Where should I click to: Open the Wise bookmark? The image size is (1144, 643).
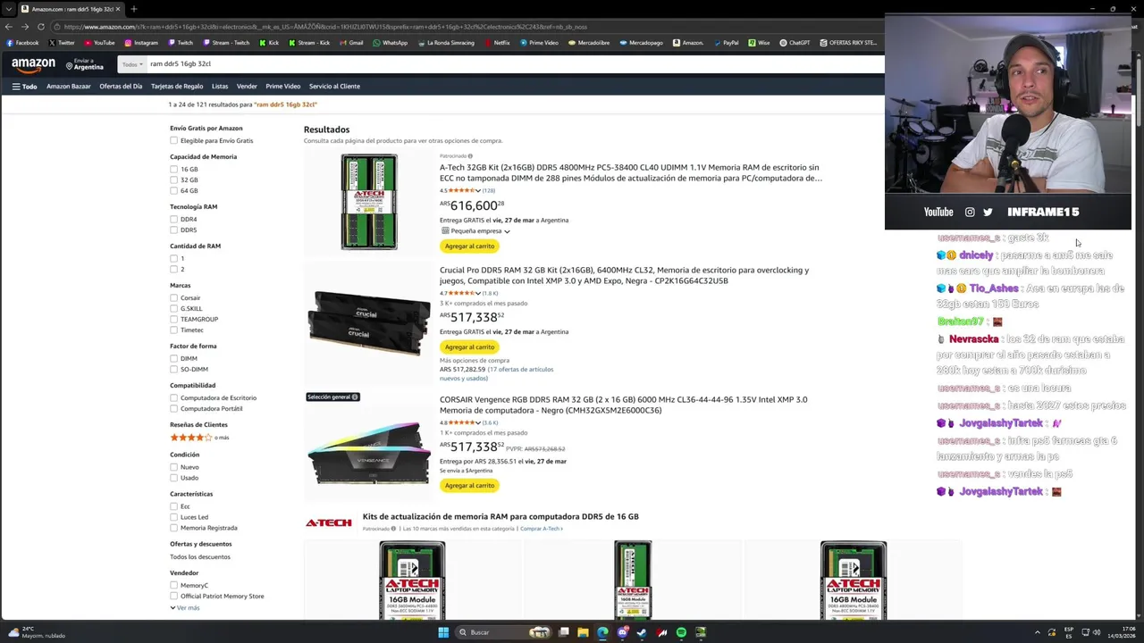[759, 43]
